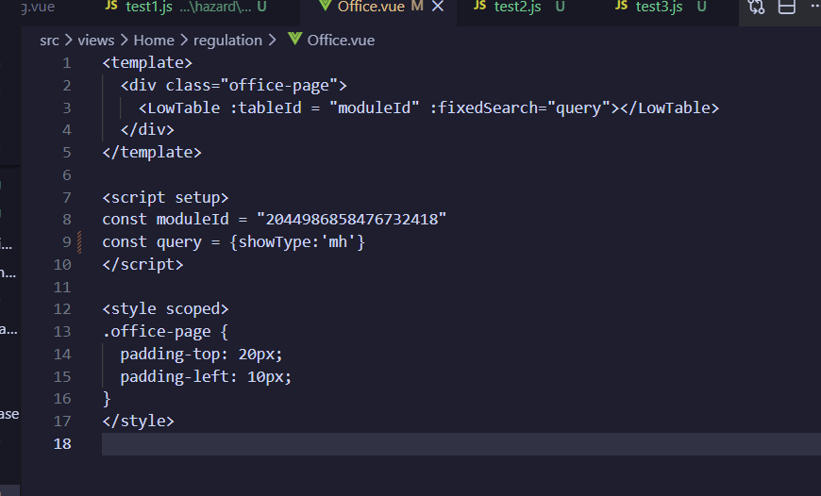Open the more actions ellipsis menu
This screenshot has width=821, height=496.
815,6
